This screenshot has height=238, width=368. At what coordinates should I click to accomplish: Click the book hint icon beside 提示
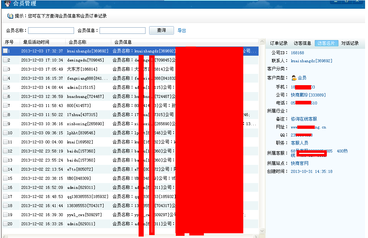(x=10, y=16)
